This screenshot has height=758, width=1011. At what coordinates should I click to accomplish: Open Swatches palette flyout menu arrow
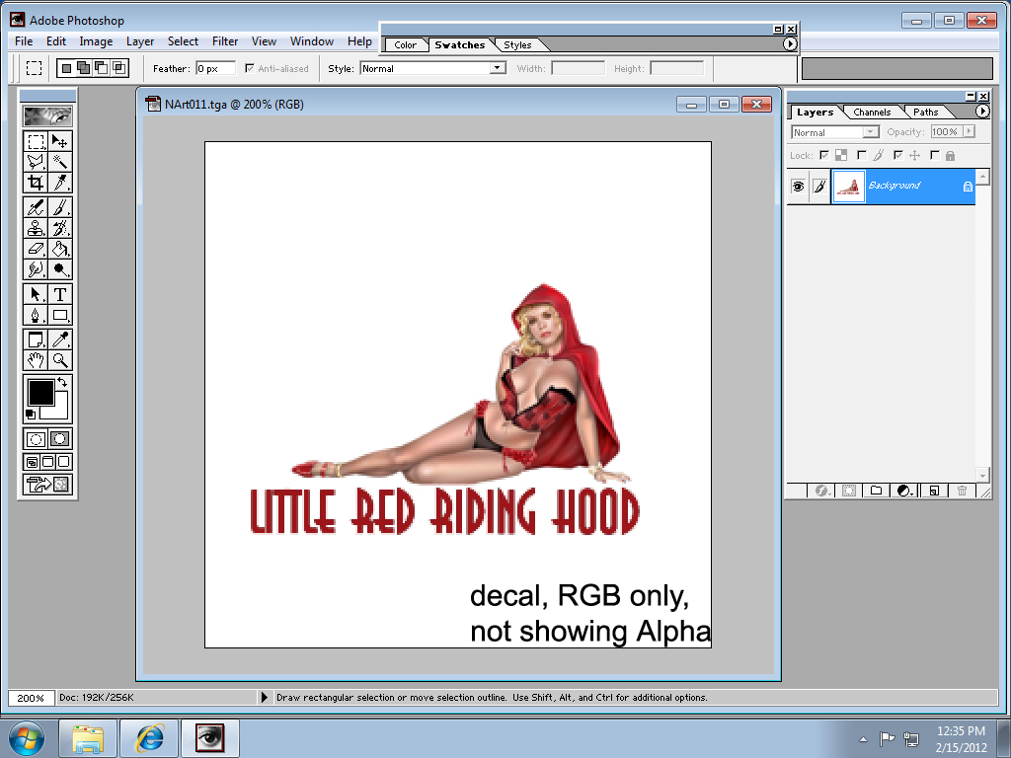(x=789, y=43)
